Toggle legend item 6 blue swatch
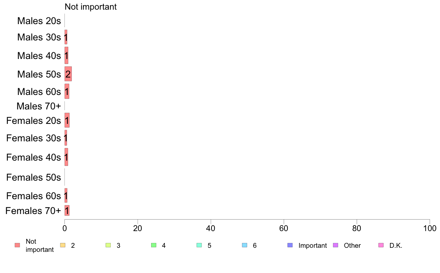Viewport: 440px width, 273px height. pyautogui.click(x=245, y=245)
